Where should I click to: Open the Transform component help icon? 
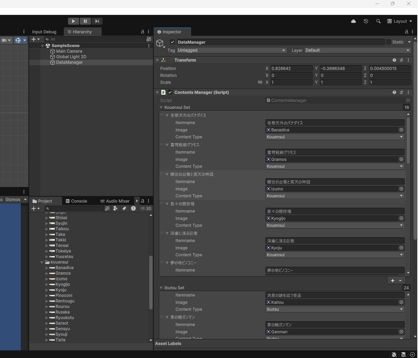coord(394,60)
